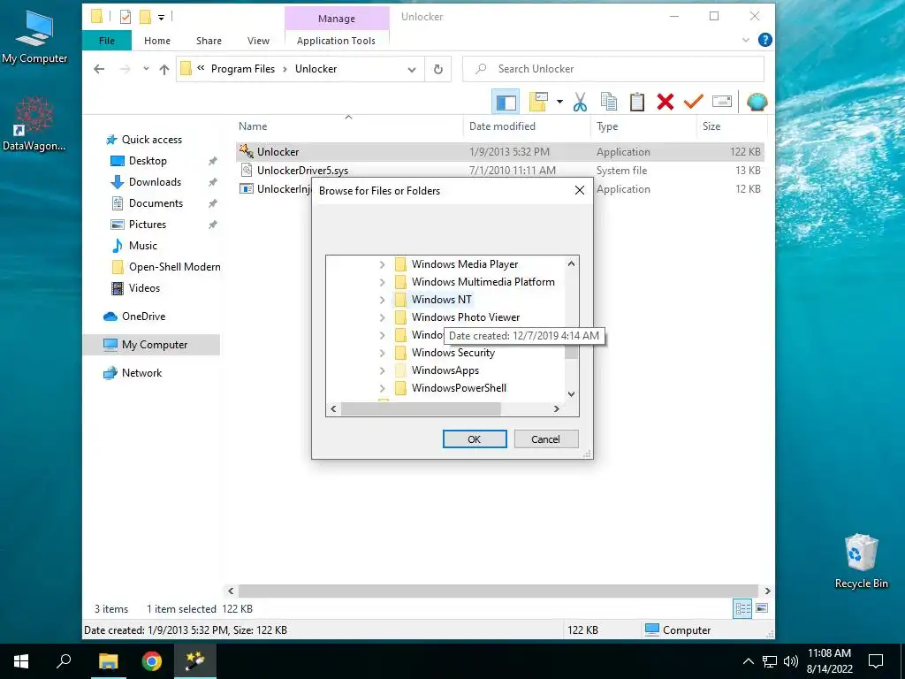Switch to the Share ribbon tab
The height and width of the screenshot is (679, 905).
coord(209,41)
